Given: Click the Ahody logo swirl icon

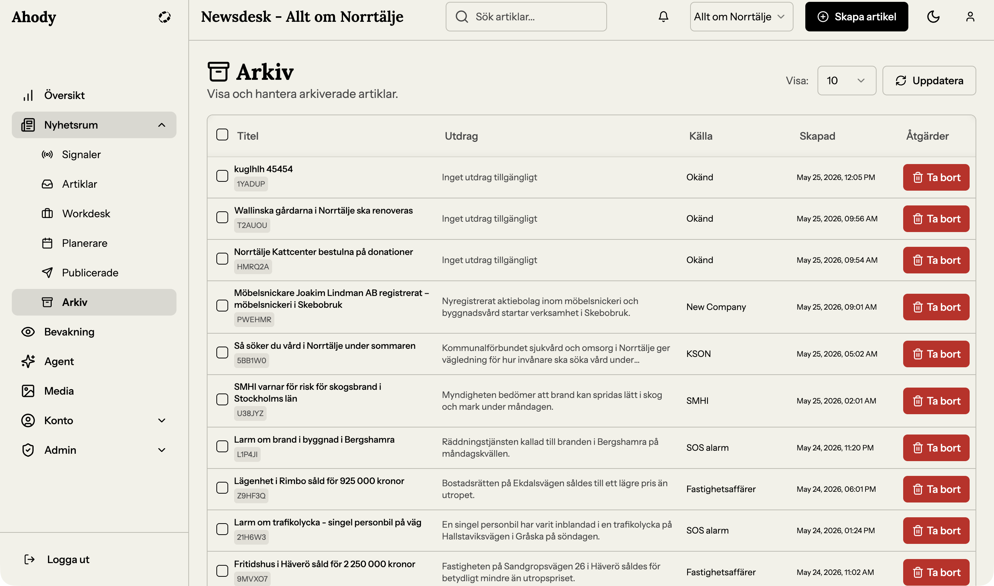Looking at the screenshot, I should pos(164,17).
